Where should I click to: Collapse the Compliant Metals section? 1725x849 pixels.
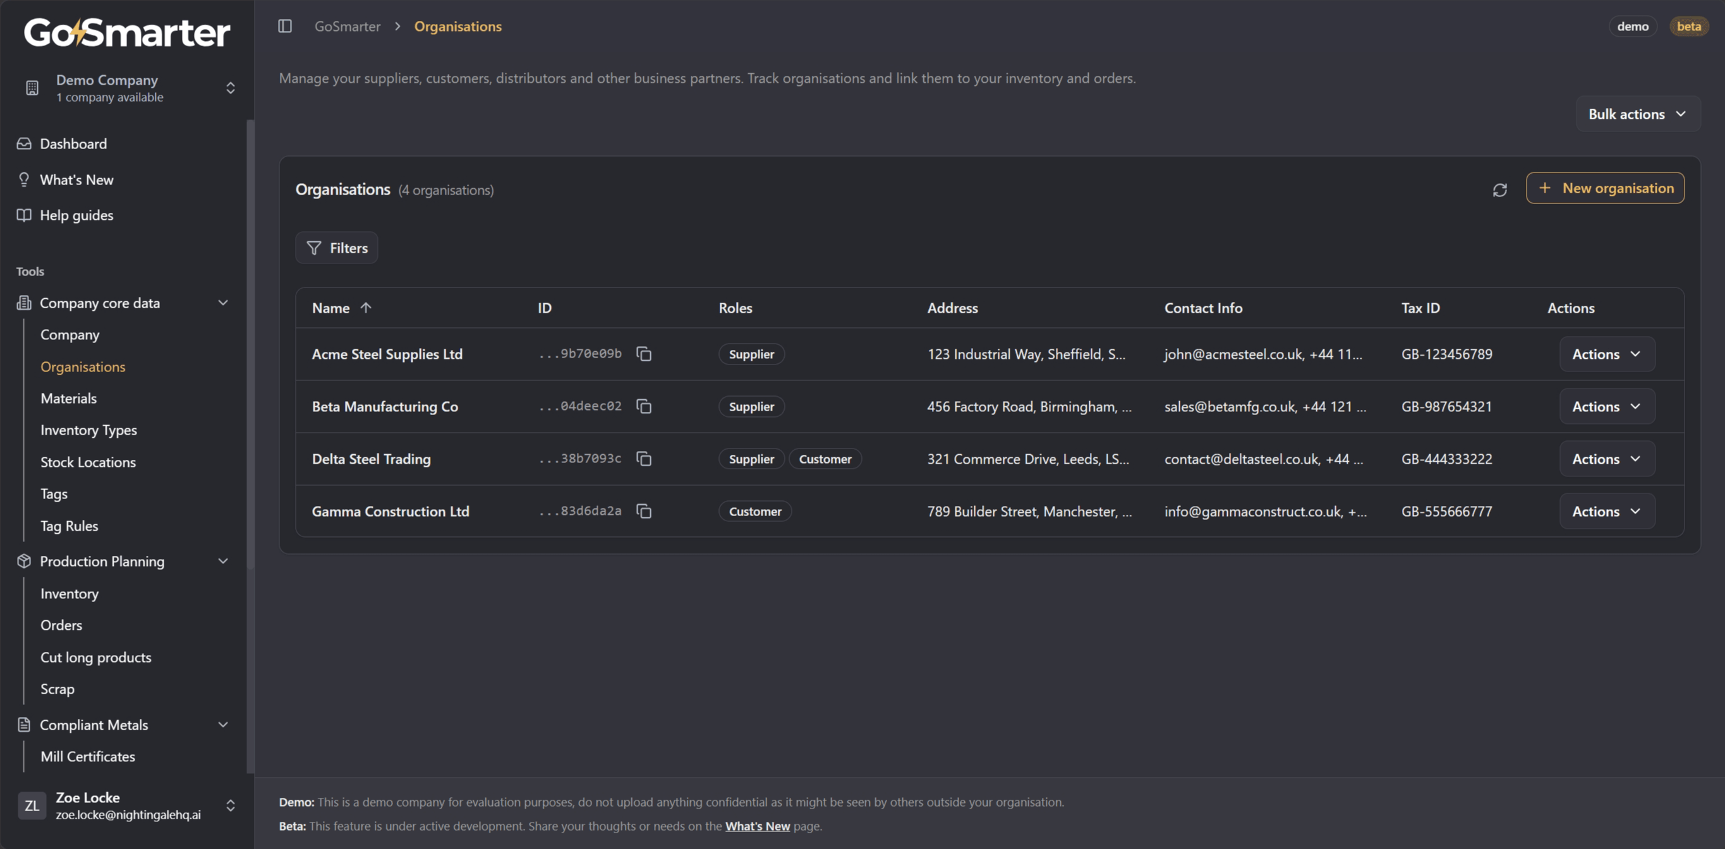[223, 725]
